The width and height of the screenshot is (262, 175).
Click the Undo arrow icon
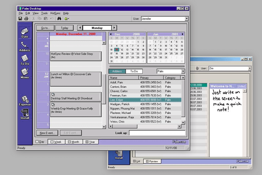pos(52,19)
